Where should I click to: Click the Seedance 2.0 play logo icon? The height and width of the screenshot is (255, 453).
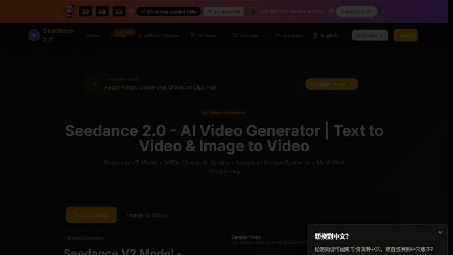point(34,35)
